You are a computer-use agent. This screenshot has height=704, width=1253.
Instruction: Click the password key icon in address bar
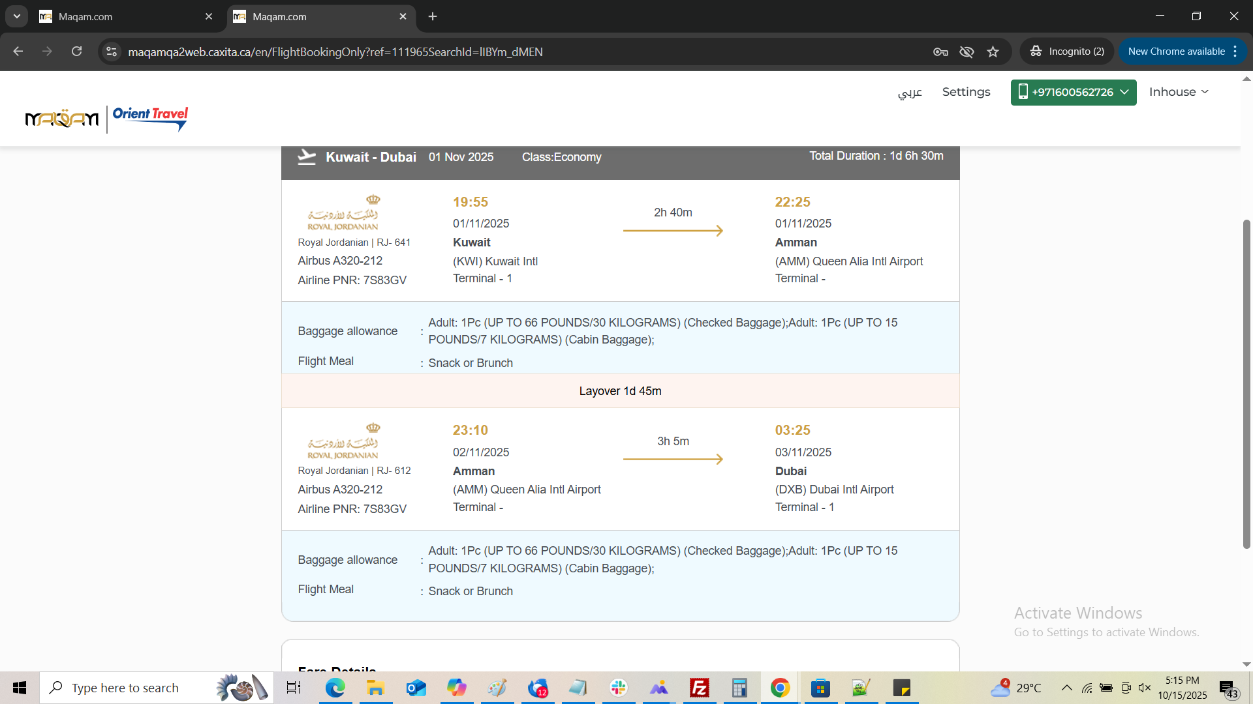coord(940,51)
